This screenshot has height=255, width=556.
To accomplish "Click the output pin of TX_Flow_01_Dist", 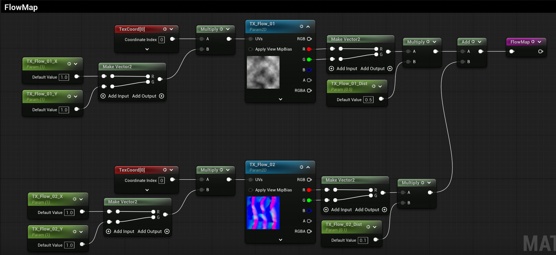I will point(381,99).
